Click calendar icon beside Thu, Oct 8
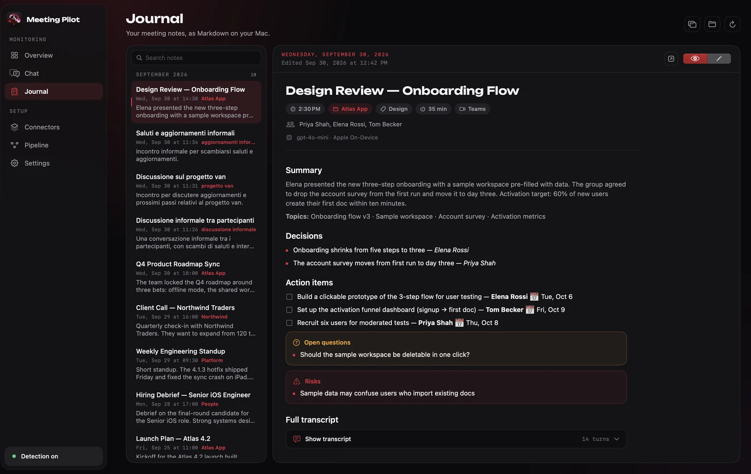 460,323
